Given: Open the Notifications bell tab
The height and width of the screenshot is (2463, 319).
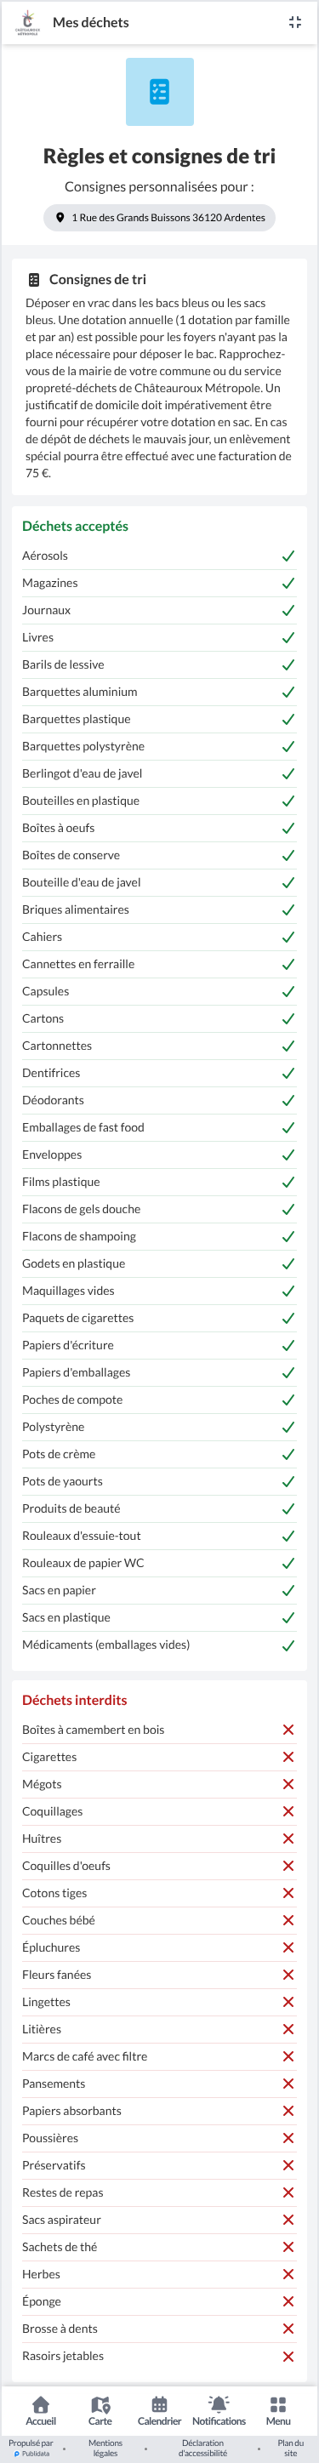Looking at the screenshot, I should point(219,2410).
